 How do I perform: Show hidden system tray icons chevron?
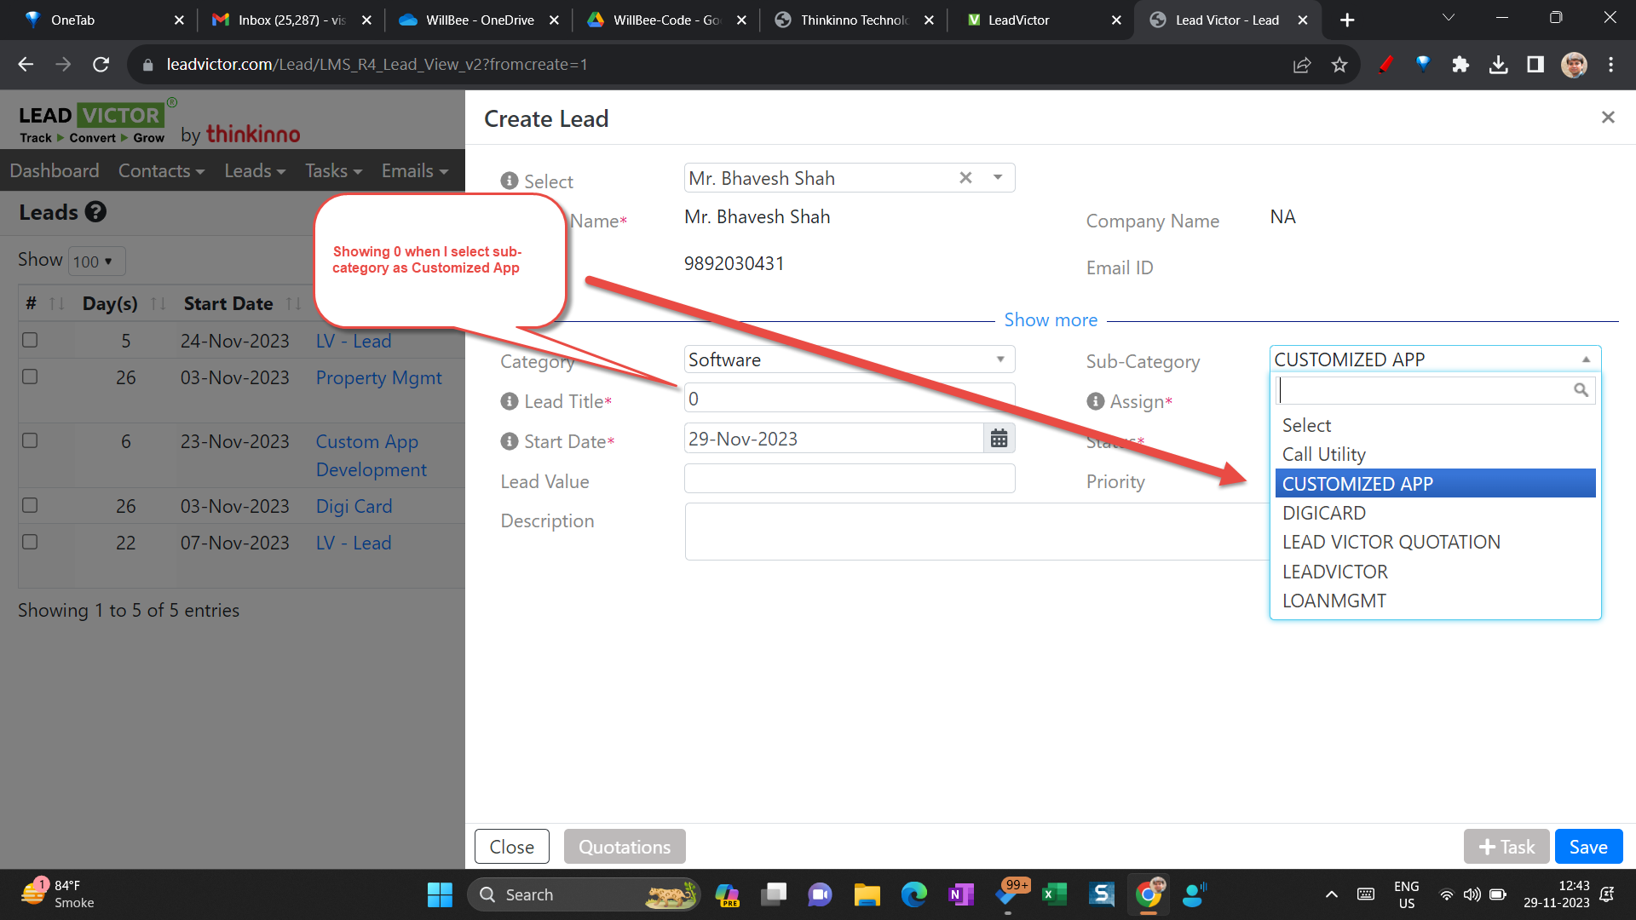[1331, 894]
